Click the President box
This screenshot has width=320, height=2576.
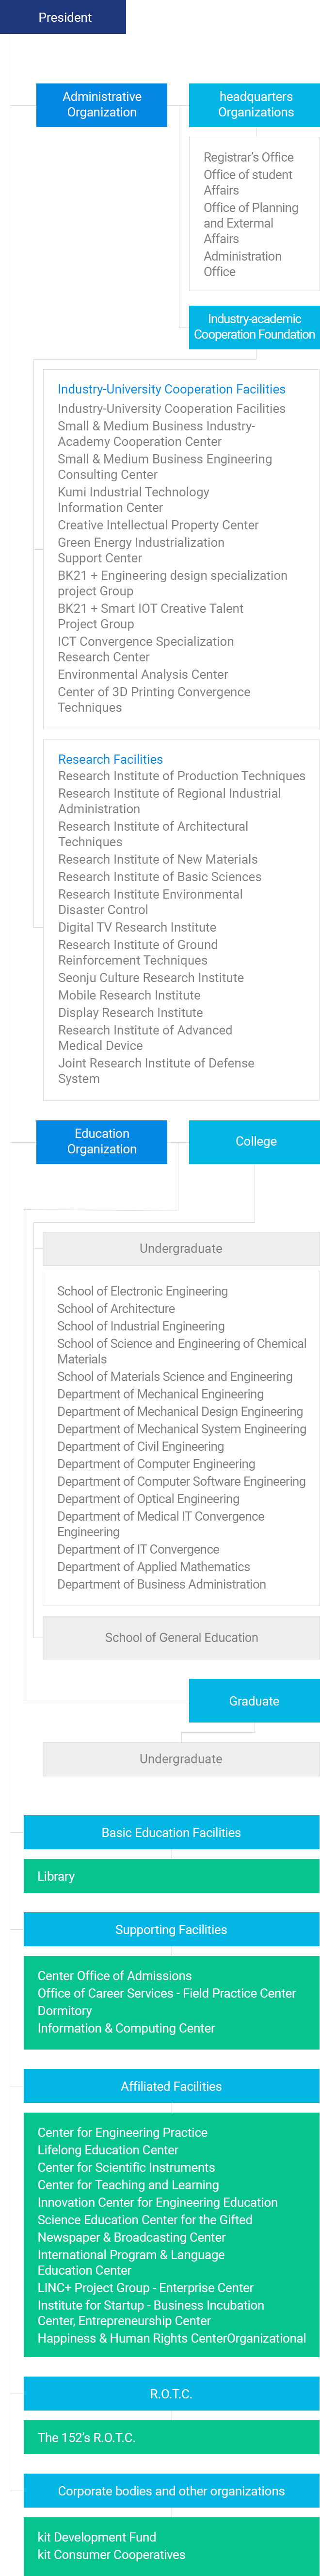pyautogui.click(x=63, y=17)
